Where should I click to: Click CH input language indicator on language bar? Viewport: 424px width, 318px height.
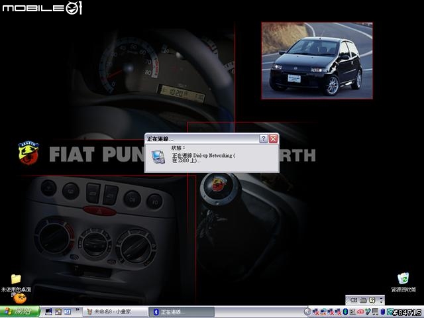point(354,300)
